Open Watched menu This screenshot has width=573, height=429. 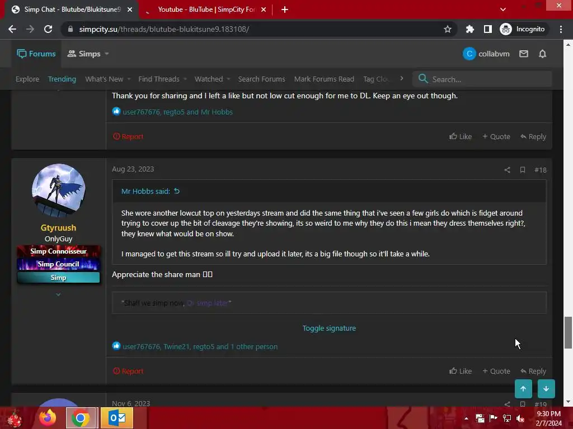209,79
